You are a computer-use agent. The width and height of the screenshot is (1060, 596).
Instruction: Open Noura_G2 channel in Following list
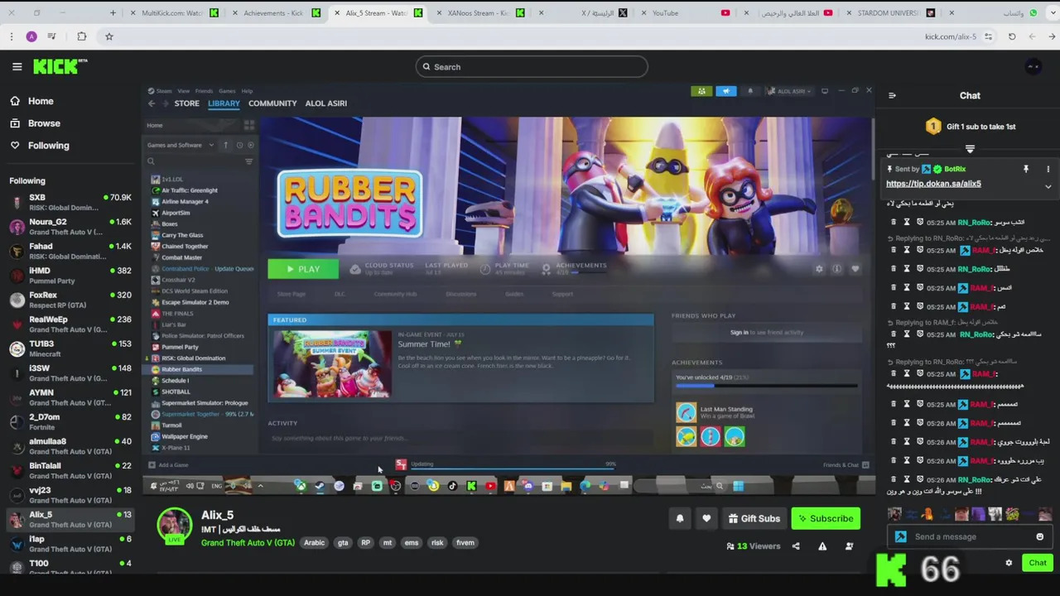[70, 227]
